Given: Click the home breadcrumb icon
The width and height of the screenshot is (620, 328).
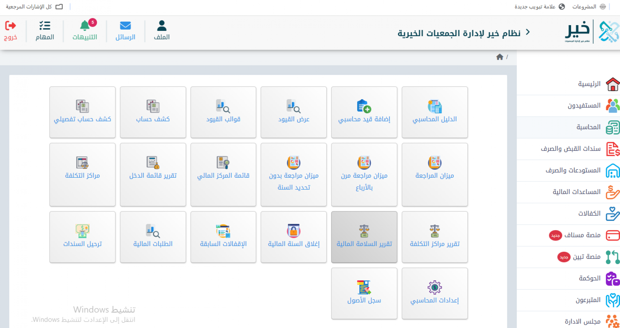Looking at the screenshot, I should click(500, 57).
